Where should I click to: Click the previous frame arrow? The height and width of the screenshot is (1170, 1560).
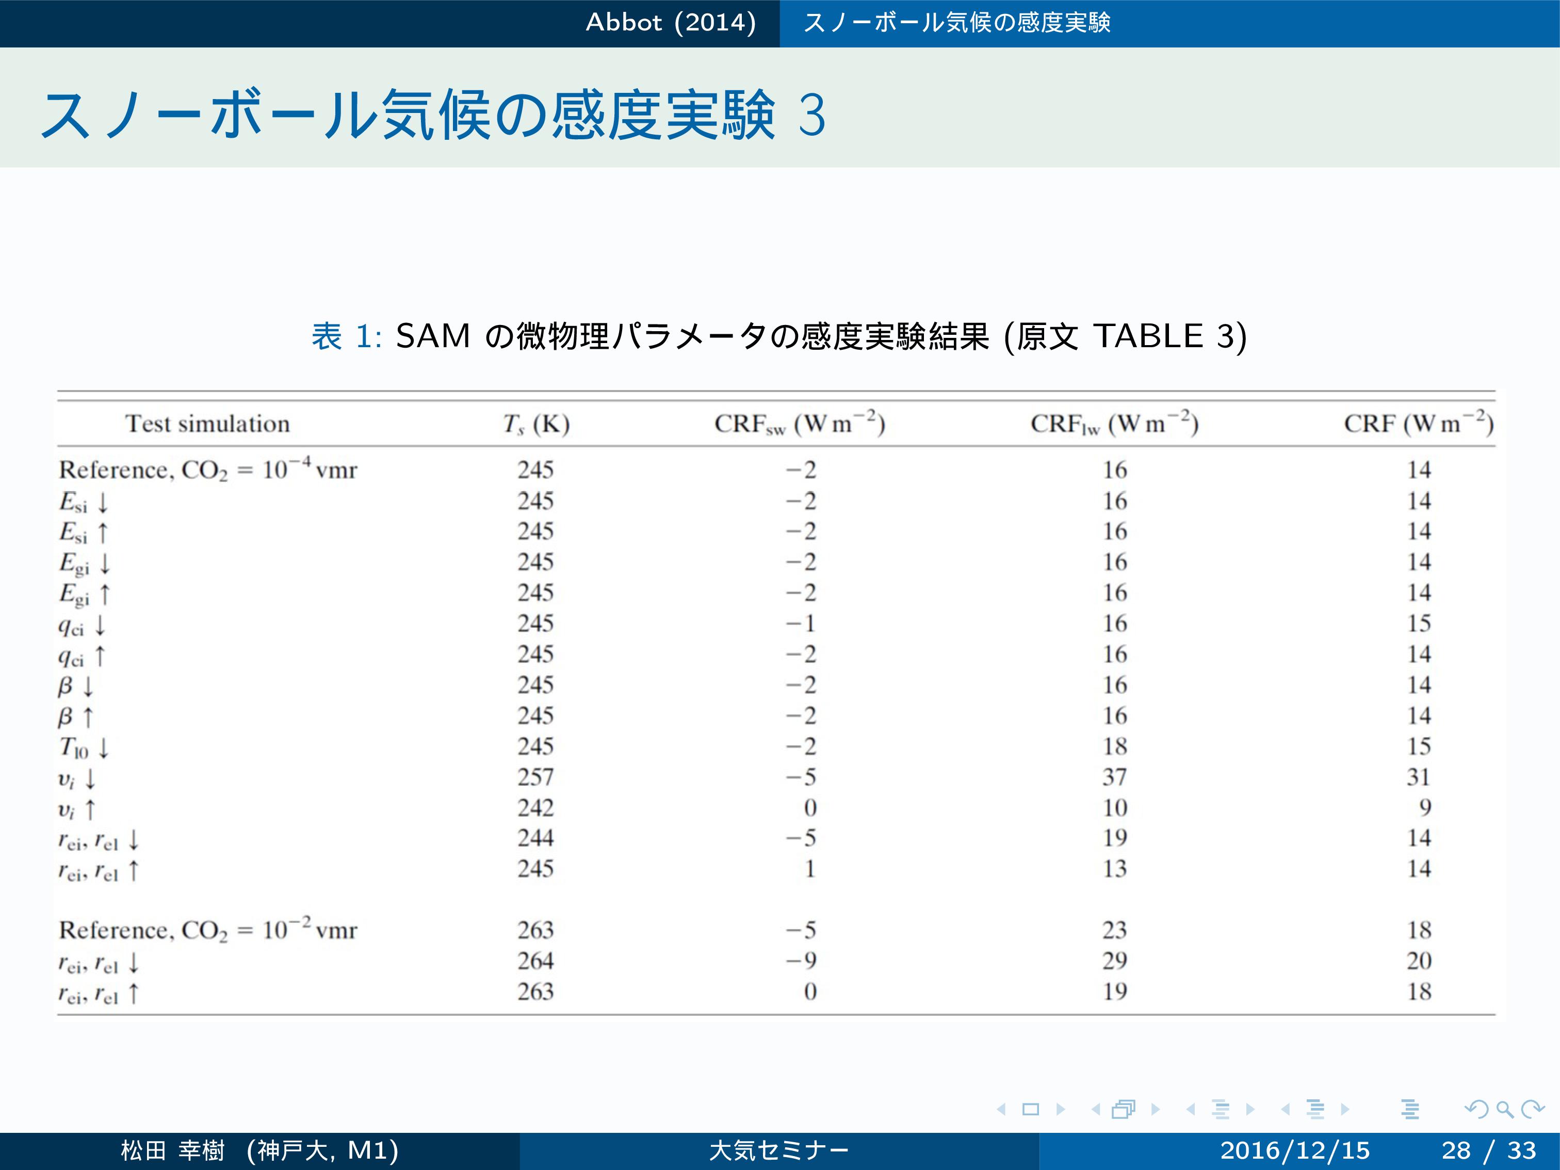click(x=1096, y=1109)
